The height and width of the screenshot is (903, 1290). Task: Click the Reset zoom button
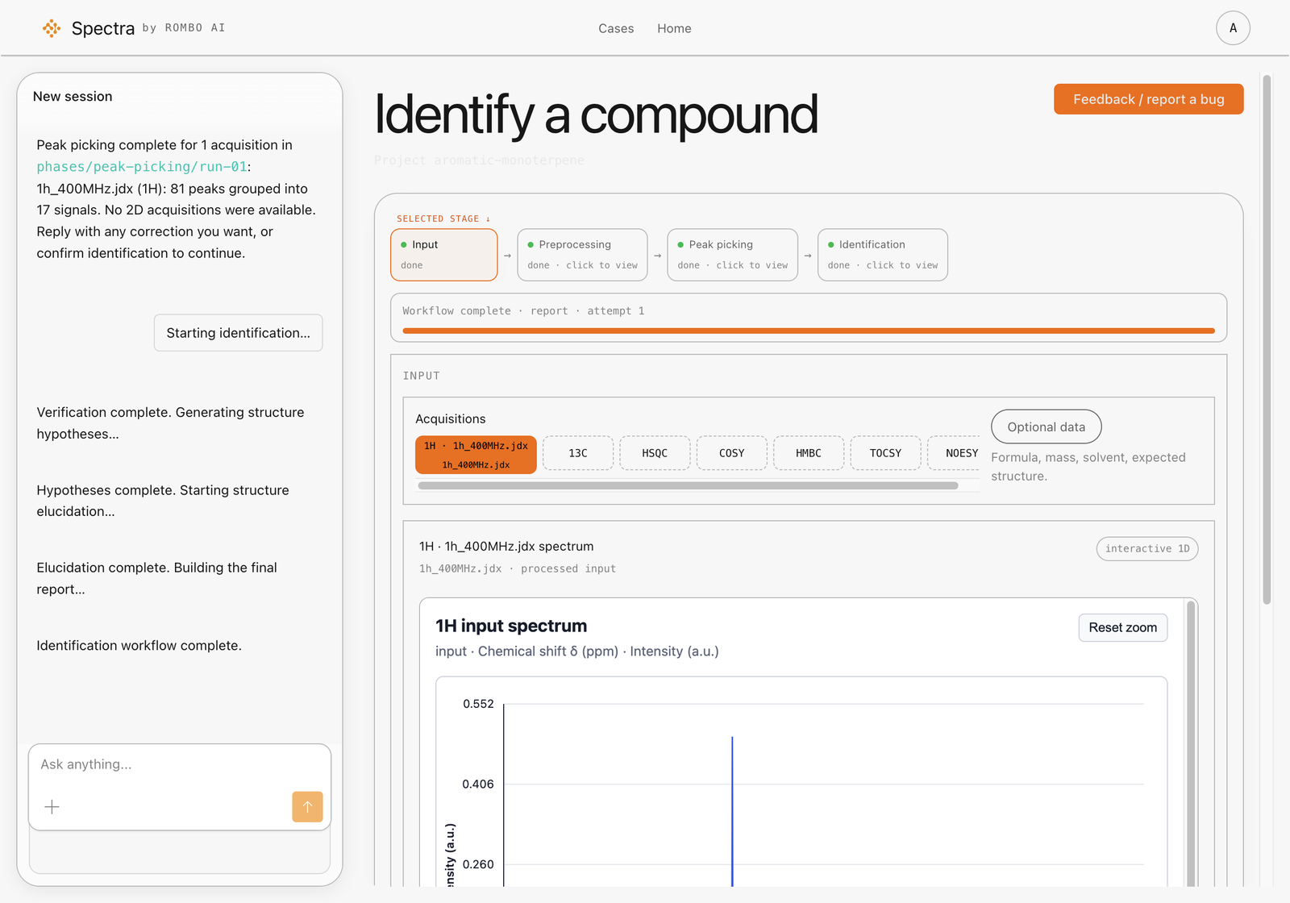[1123, 627]
